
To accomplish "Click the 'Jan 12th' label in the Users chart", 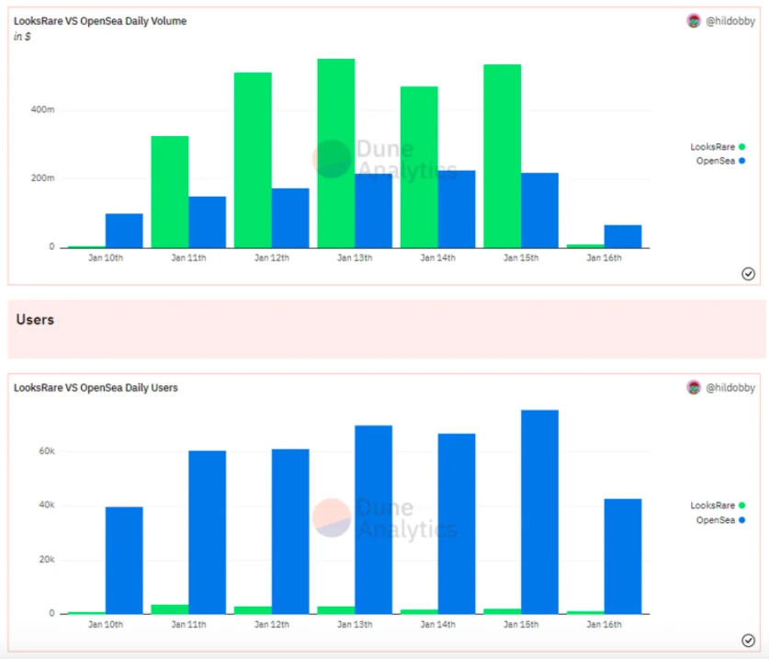I will click(x=272, y=625).
